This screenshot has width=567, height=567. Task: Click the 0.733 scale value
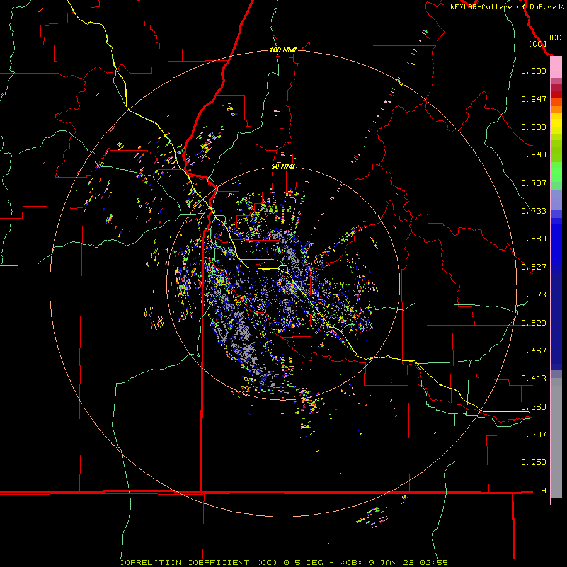coord(534,211)
